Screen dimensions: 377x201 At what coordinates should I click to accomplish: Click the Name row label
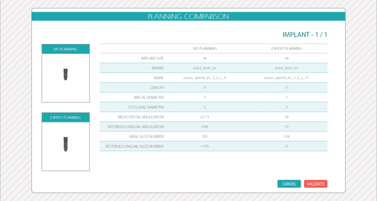(x=159, y=78)
